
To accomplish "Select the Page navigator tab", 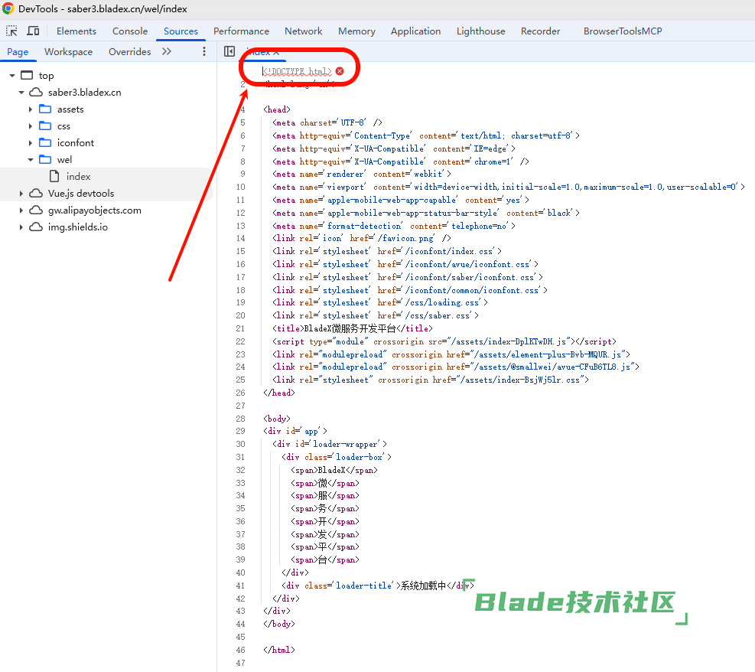I will coord(18,52).
